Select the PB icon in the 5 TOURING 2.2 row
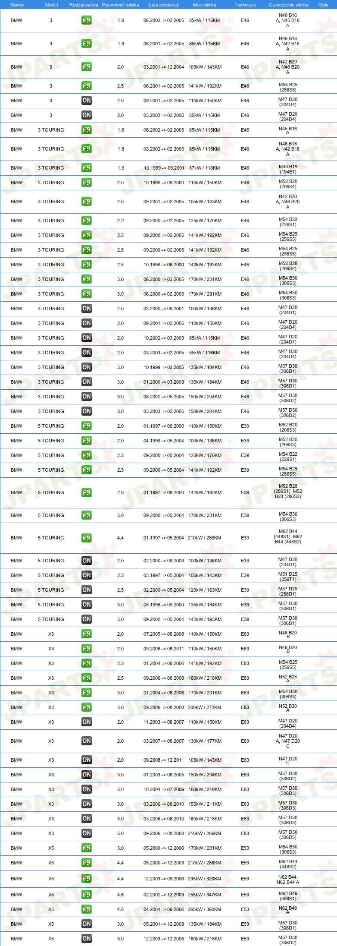Image resolution: width=337 pixels, height=946 pixels. coord(86,455)
